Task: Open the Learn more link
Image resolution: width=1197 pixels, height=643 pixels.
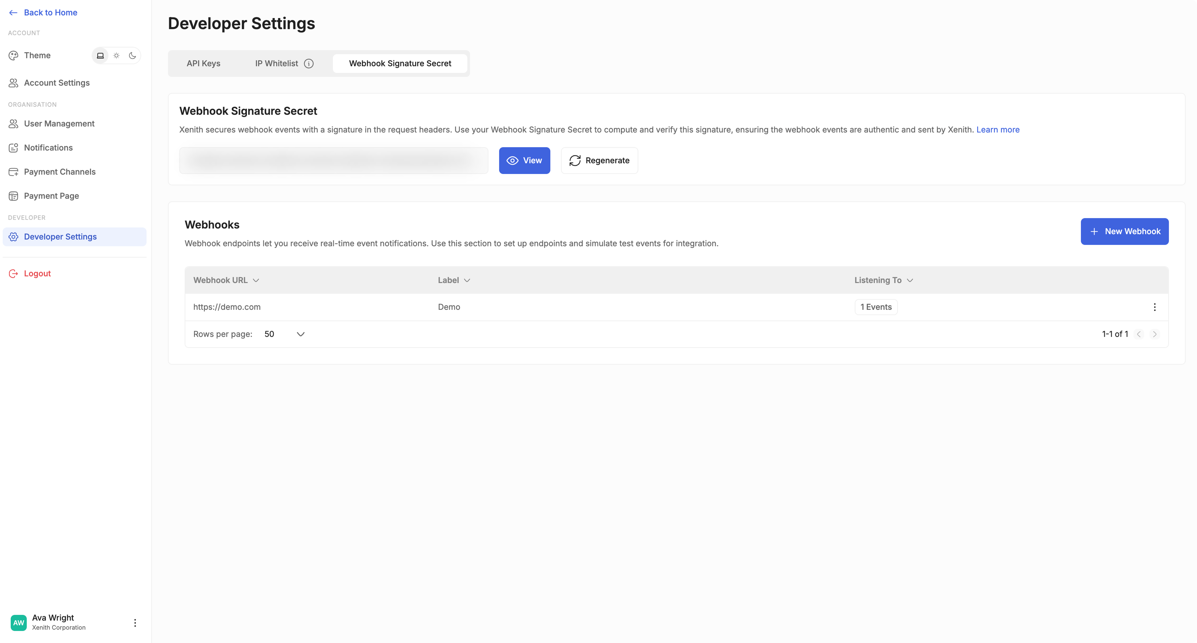Action: tap(998, 129)
